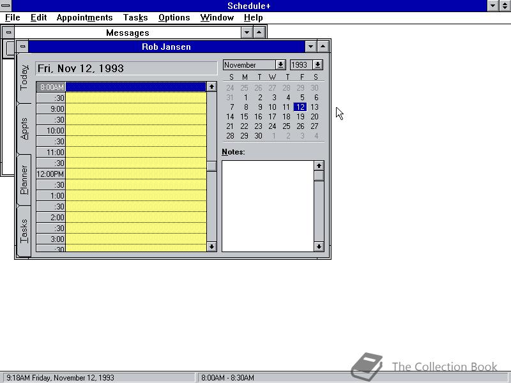Screen dimensions: 511x383
Task: Click the 8:00AM - 8:30AM status text
Action: pyautogui.click(x=227, y=378)
